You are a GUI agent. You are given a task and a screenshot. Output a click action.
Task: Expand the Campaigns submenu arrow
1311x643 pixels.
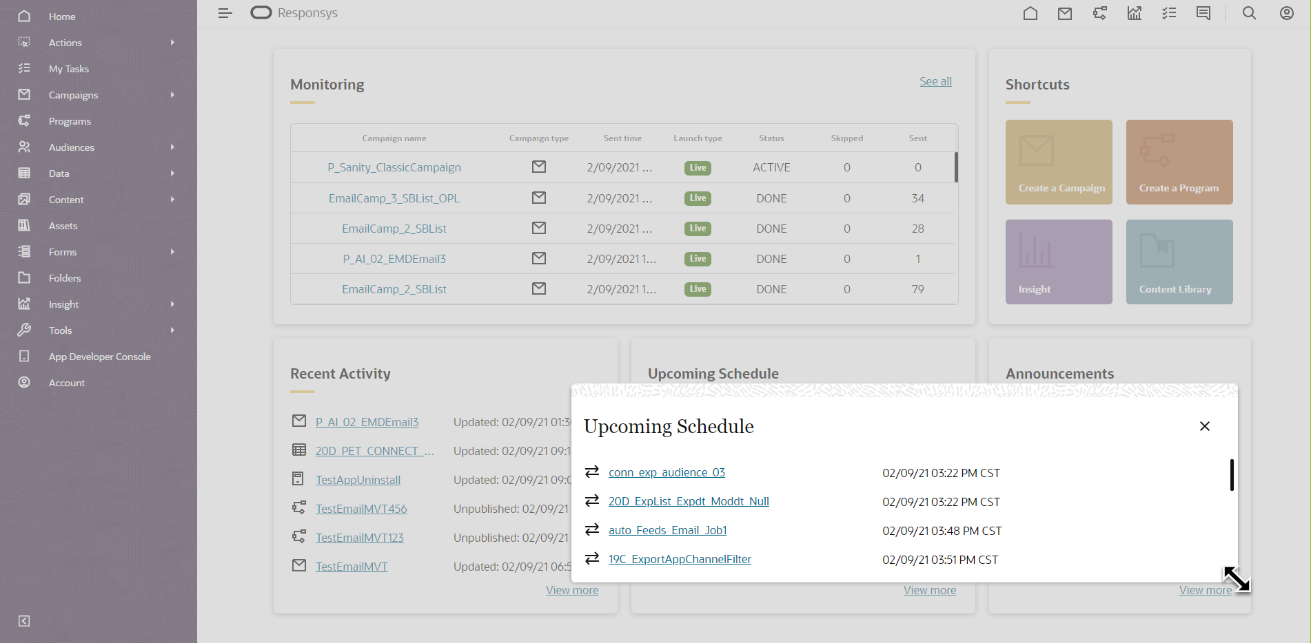(172, 95)
